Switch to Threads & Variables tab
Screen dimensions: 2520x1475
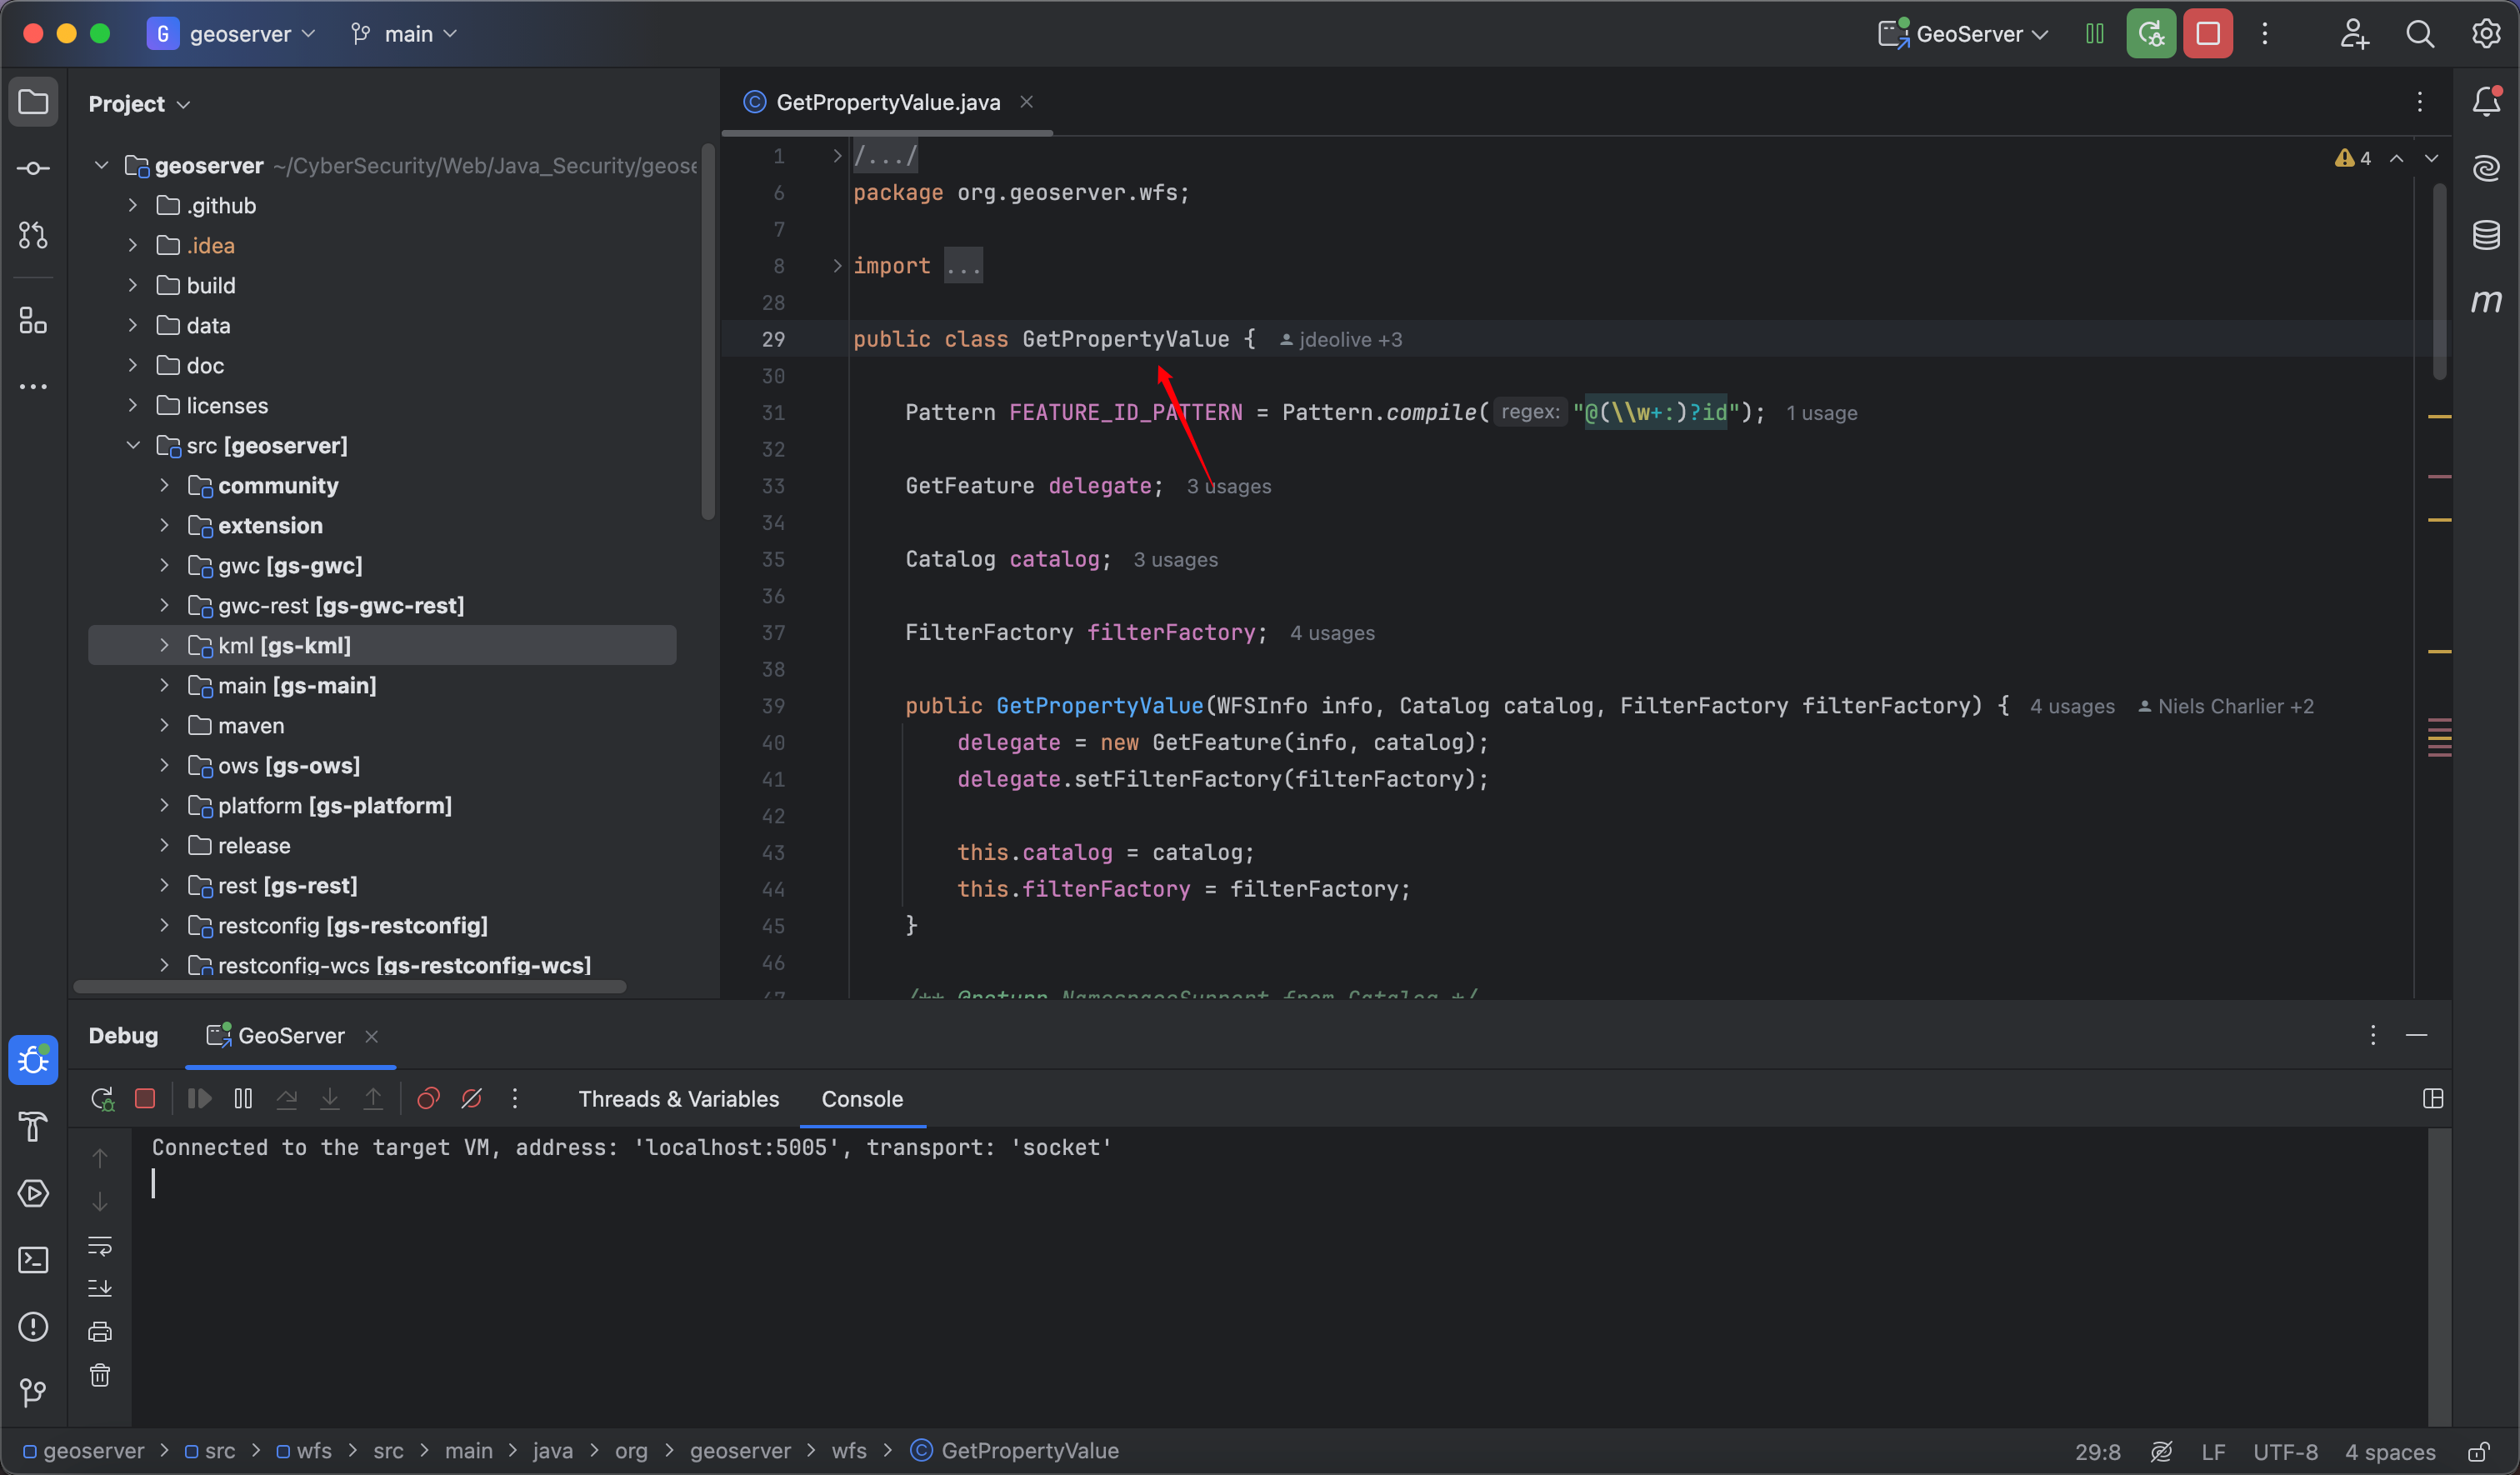[678, 1099]
